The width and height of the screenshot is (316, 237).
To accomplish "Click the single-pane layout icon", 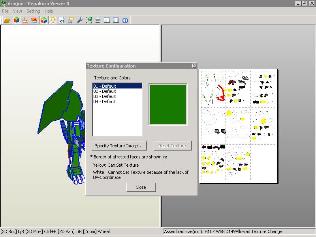I will tap(116, 20).
